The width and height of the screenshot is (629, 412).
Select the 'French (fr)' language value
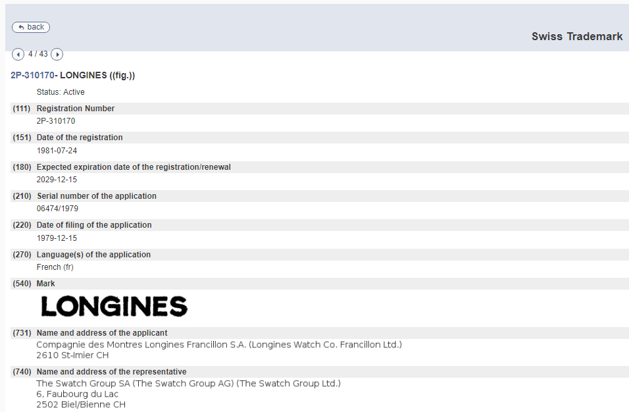pos(55,267)
